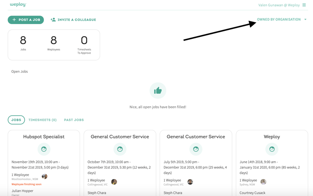
Task: Click the 0 Timesheets To Approve counter
Action: [x=84, y=45]
